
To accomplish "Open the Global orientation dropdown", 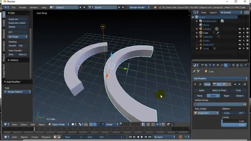I will pos(112,125).
